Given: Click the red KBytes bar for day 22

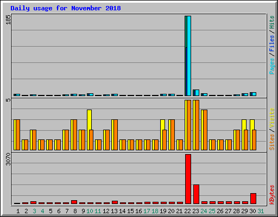Looking at the screenshot, I should tap(188, 179).
